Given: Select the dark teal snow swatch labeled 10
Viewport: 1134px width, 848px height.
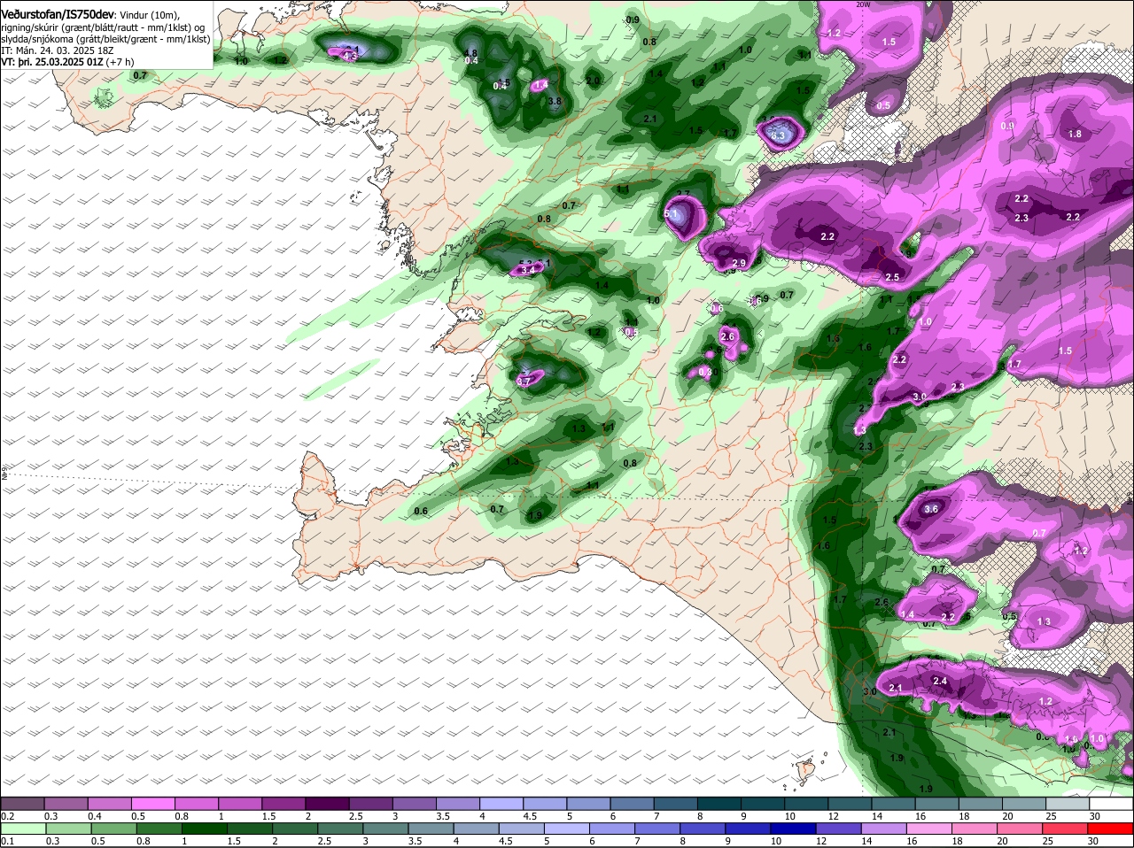Looking at the screenshot, I should (x=805, y=804).
